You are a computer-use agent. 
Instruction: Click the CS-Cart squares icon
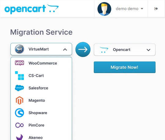point(20,75)
